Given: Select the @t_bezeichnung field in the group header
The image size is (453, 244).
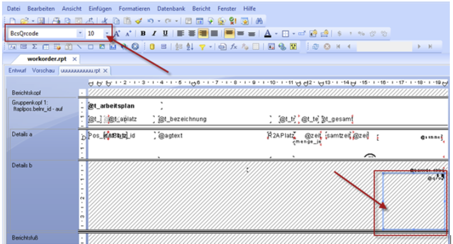Looking at the screenshot, I should click(x=182, y=119).
